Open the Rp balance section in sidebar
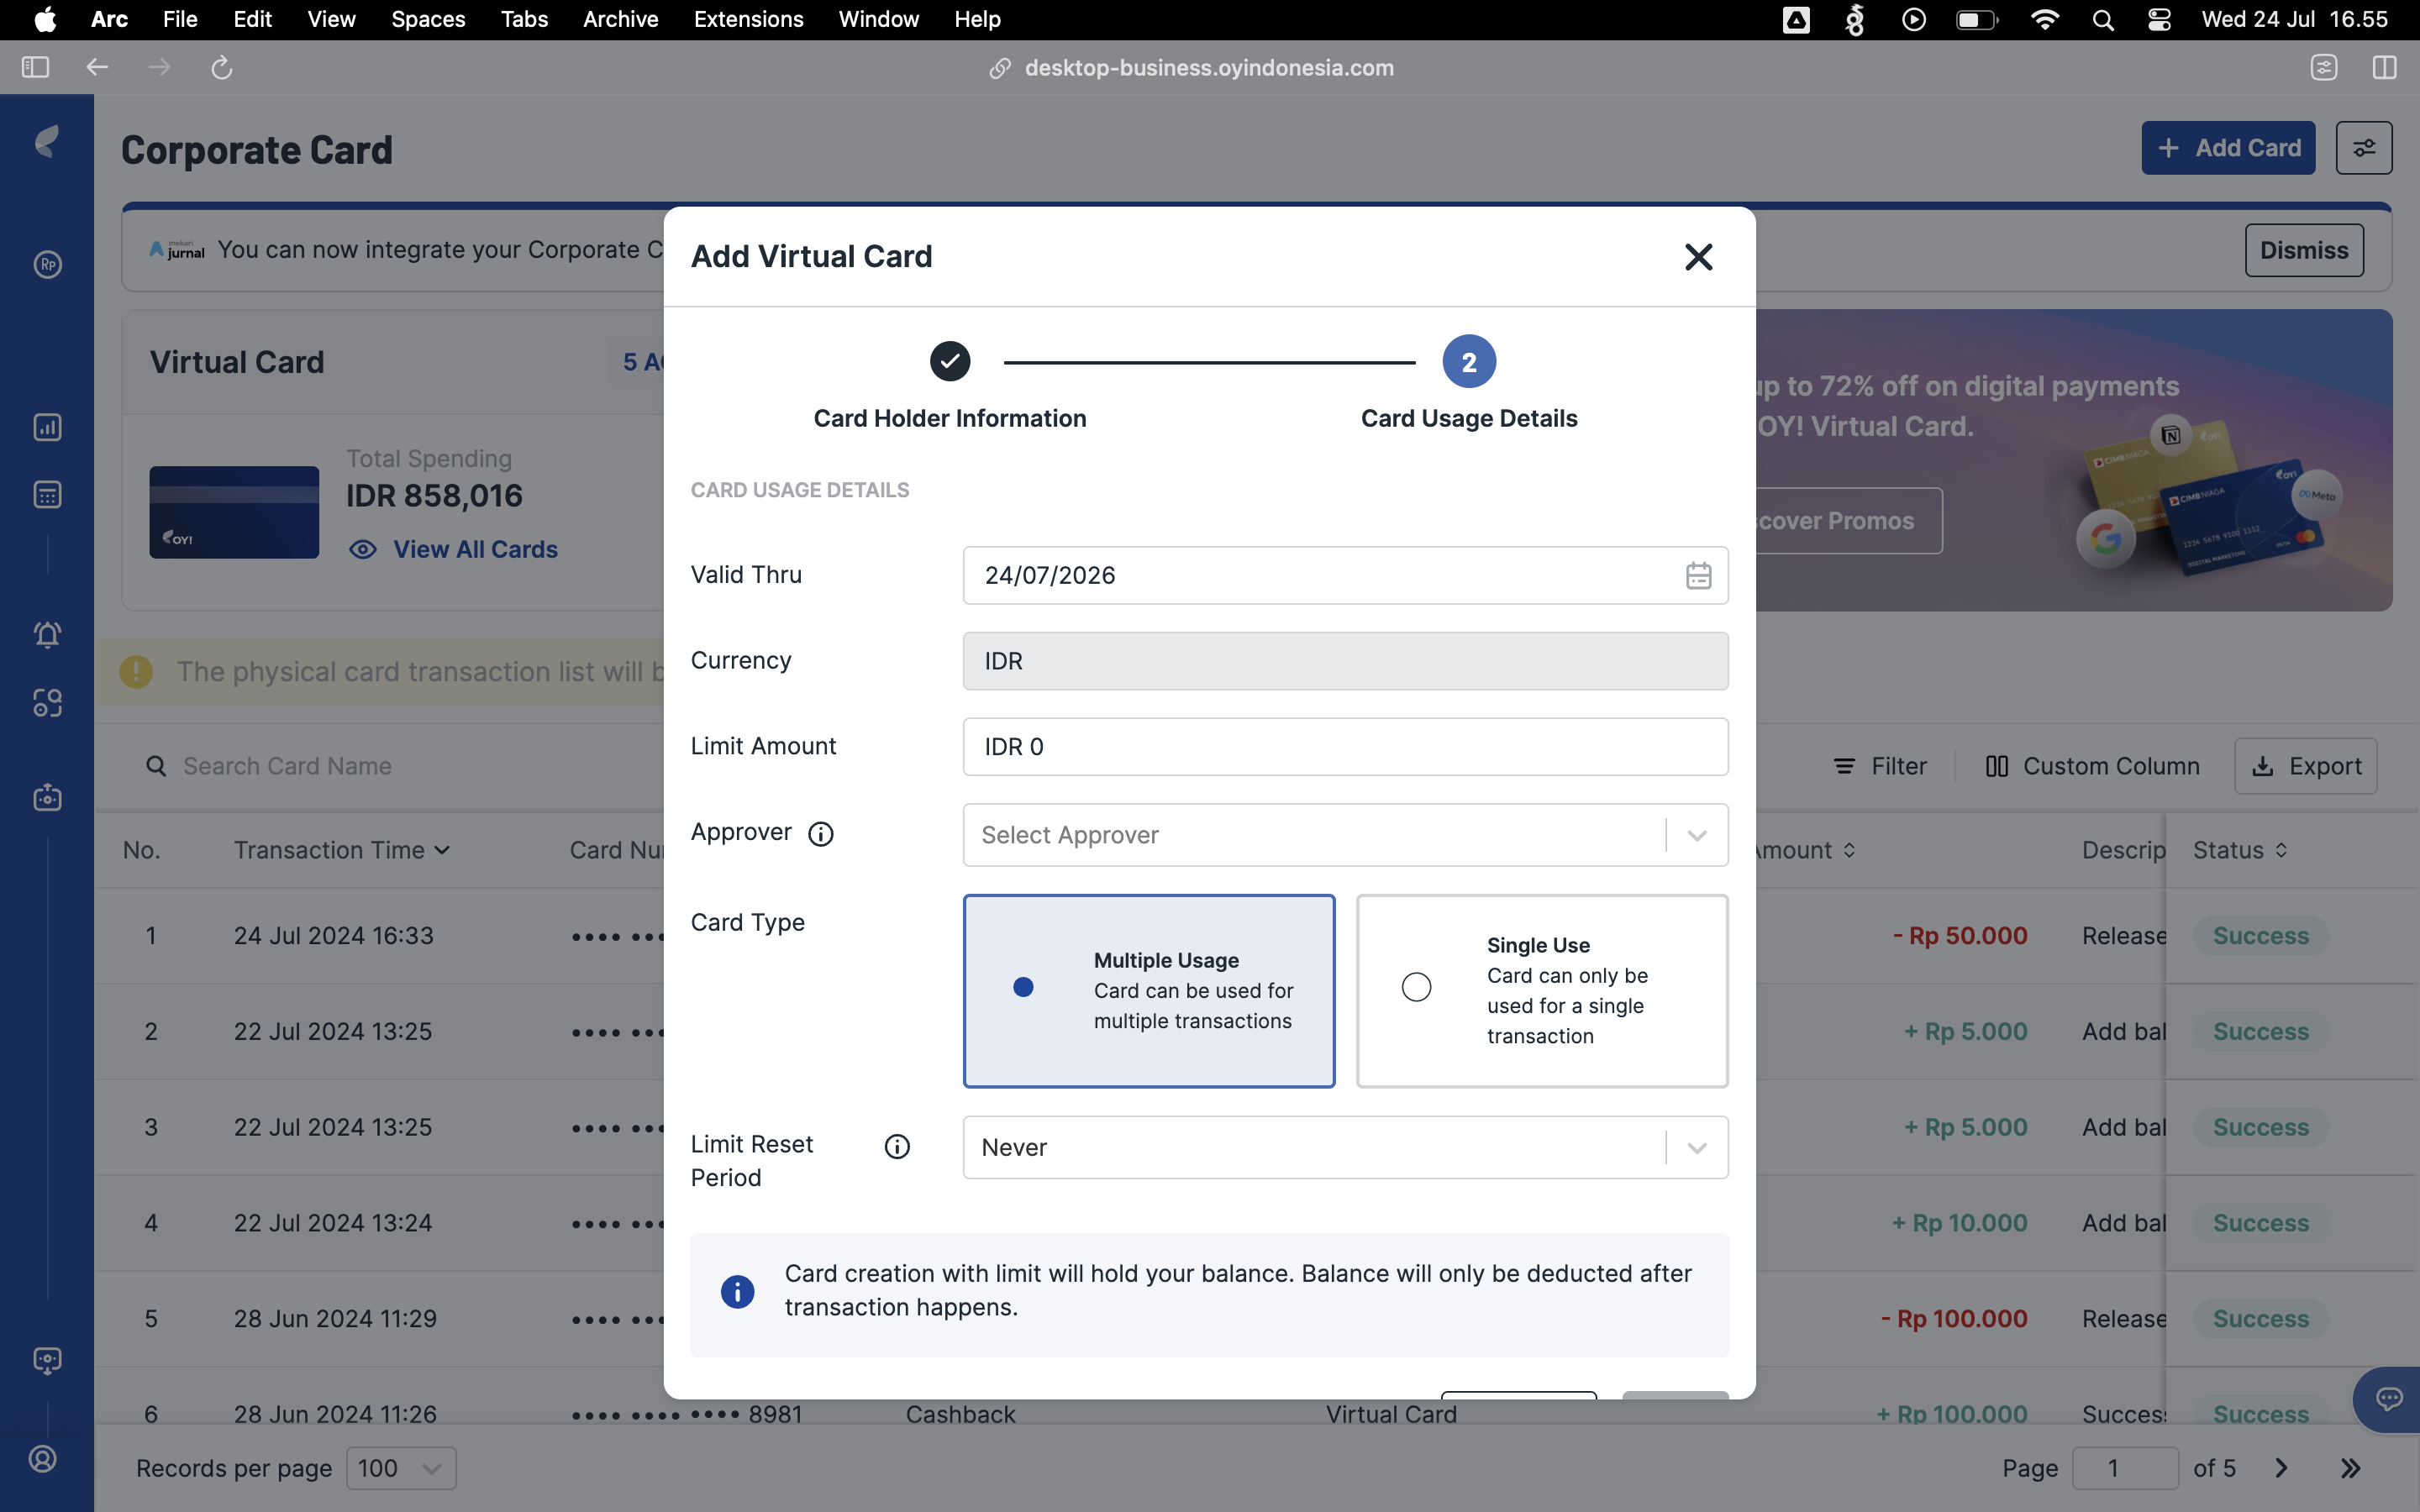This screenshot has height=1512, width=2420. (x=47, y=265)
